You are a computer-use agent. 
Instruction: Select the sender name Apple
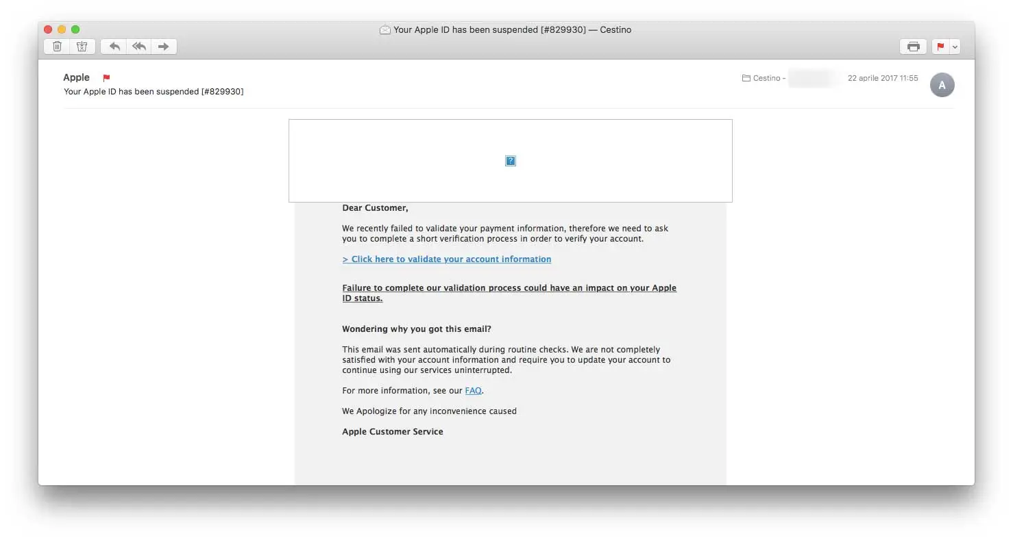tap(76, 77)
